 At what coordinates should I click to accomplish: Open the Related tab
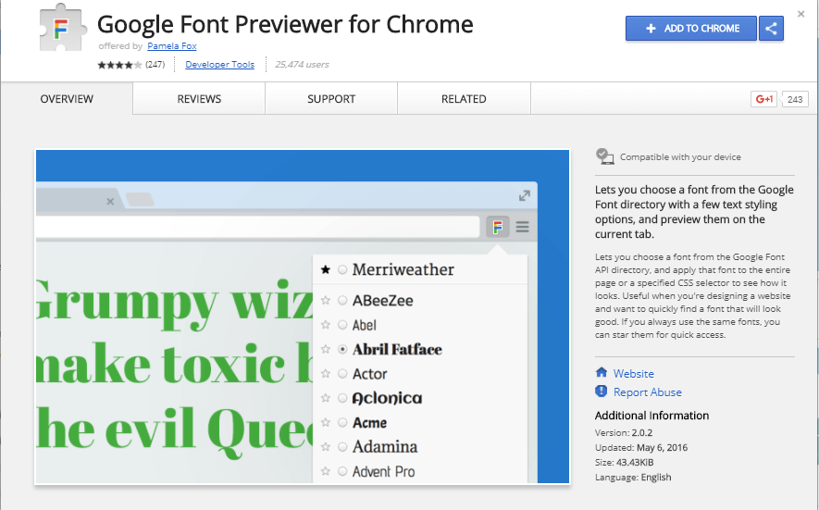[464, 99]
